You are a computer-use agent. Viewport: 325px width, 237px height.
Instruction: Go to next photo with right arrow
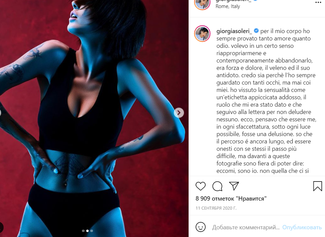179,113
